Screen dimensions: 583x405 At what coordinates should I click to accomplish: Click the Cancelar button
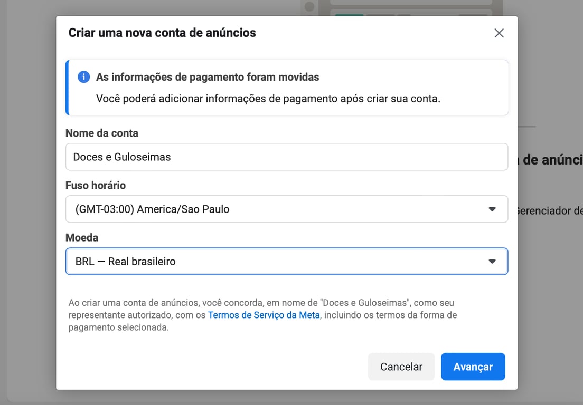coord(401,367)
